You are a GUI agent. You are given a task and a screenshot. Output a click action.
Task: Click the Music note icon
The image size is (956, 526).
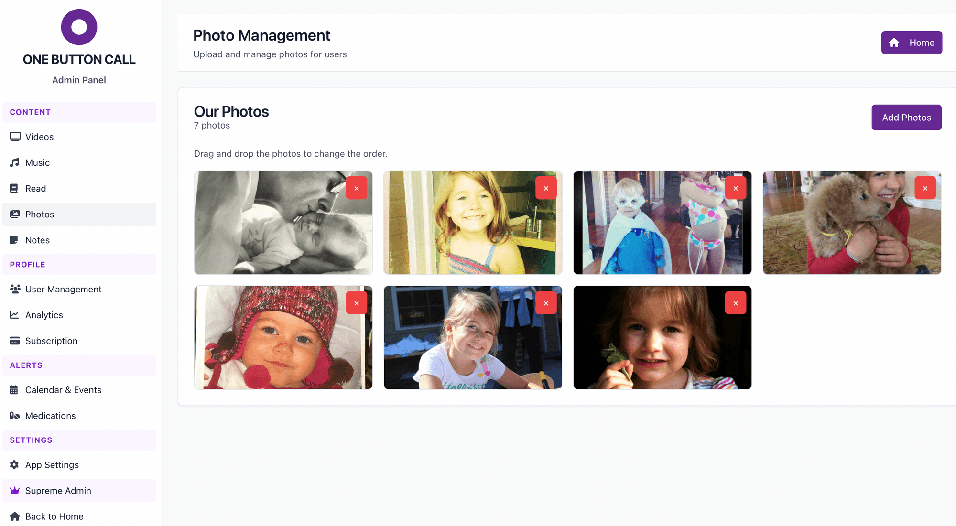pyautogui.click(x=14, y=162)
